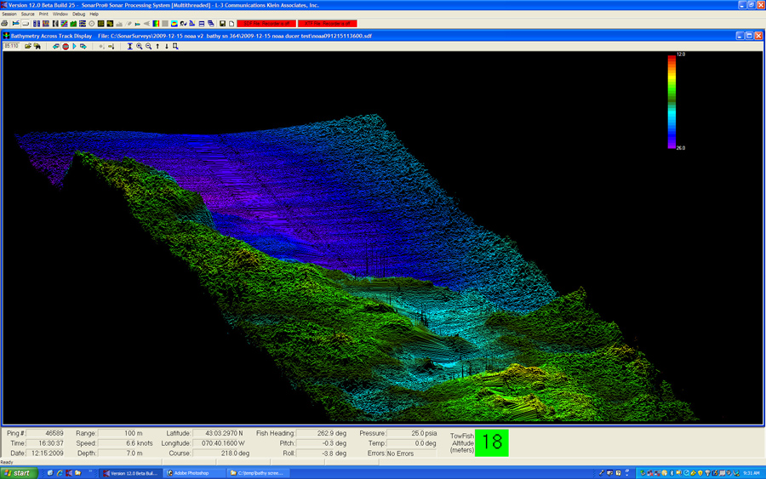Click the play button in the bathymetry toolbar
Image resolution: width=766 pixels, height=479 pixels.
pos(74,47)
